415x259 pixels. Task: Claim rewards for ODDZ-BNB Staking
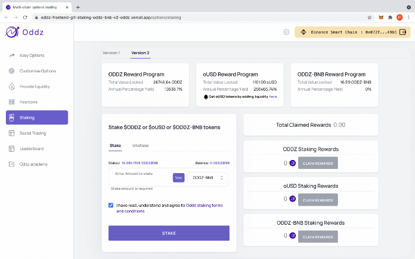(318, 236)
